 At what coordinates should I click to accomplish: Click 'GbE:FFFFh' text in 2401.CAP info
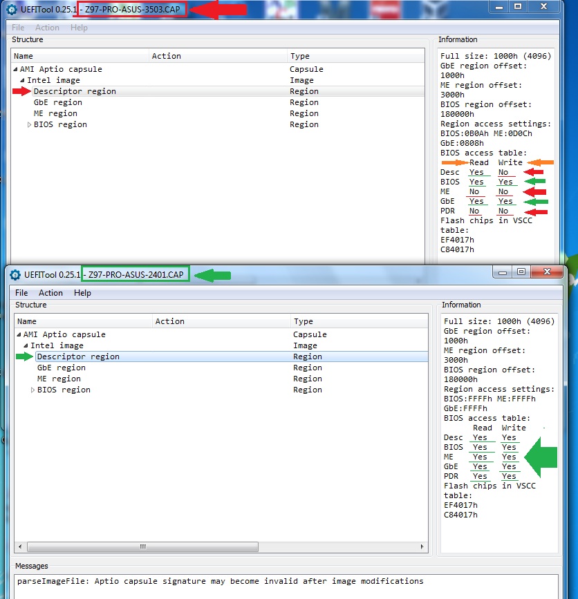[x=465, y=408]
